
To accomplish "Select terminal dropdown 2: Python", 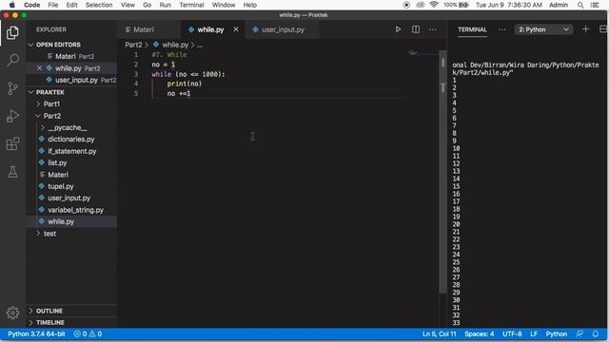I will [x=543, y=29].
